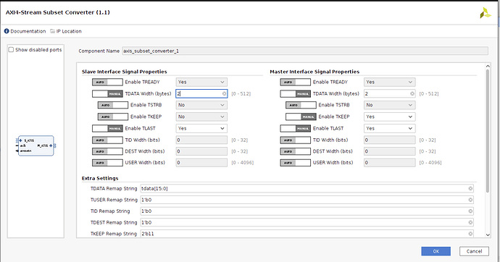Click the IP Location folder icon
Viewport: 500px width, 262px height.
click(x=53, y=31)
